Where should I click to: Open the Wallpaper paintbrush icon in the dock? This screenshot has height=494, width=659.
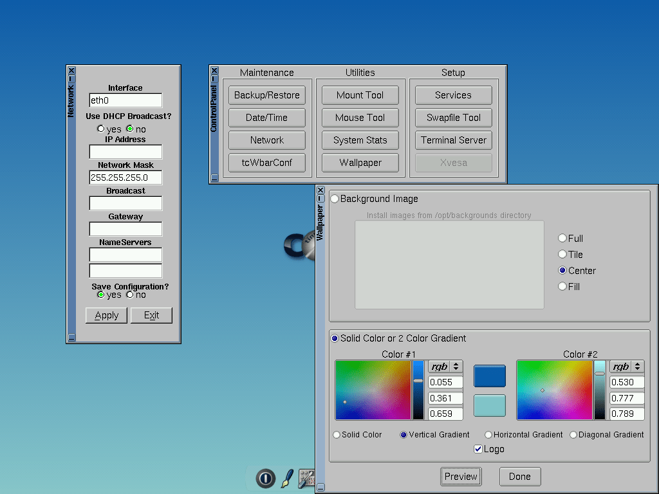tap(286, 479)
